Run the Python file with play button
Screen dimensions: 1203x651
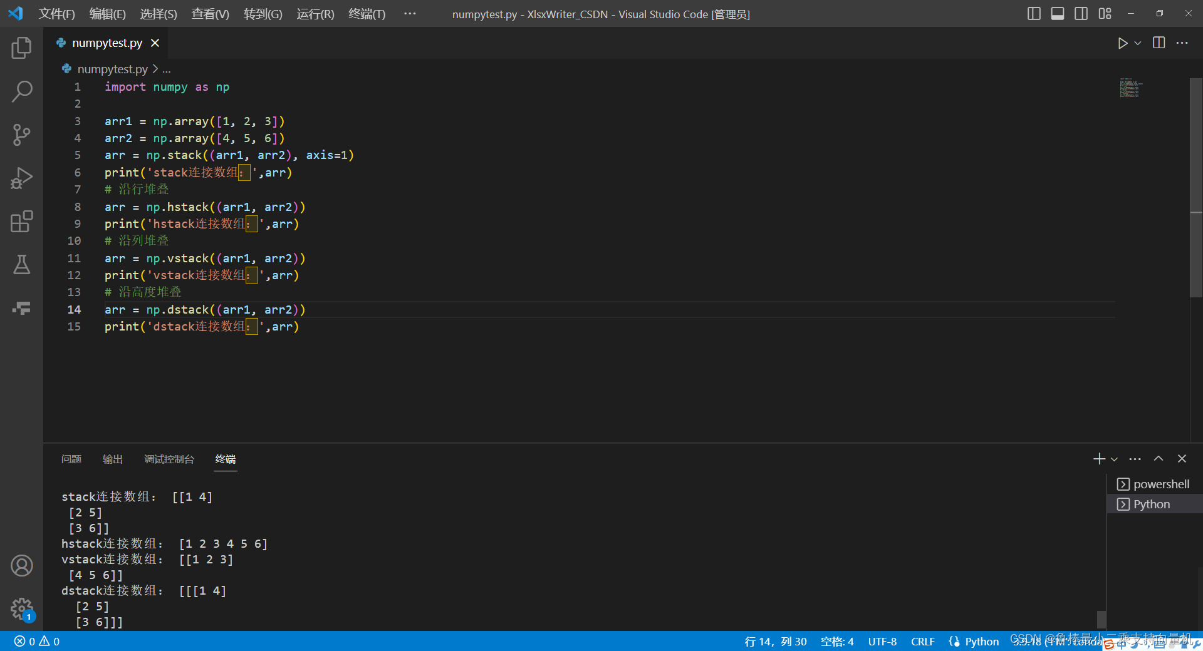[1122, 43]
